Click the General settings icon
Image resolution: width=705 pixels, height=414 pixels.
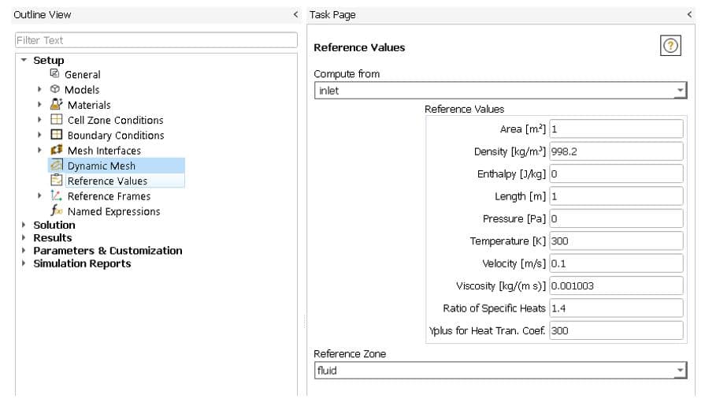click(x=55, y=74)
